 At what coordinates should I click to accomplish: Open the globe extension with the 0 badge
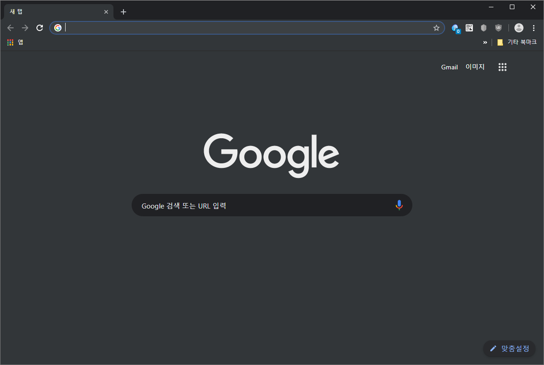(456, 28)
